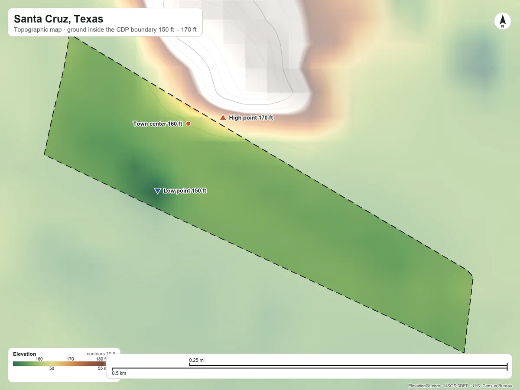Screen dimensions: 520x390
Task: Click the 'Low point 150 ft' label
Action: (185, 191)
